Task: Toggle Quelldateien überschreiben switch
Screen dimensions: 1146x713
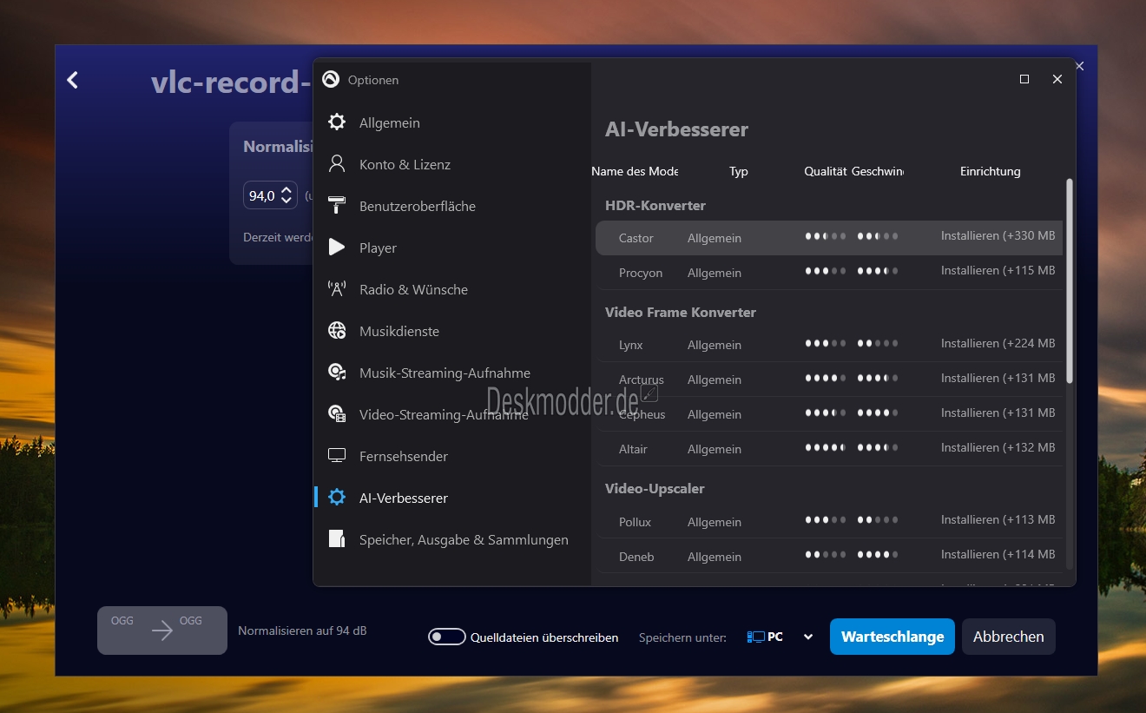Action: (447, 637)
